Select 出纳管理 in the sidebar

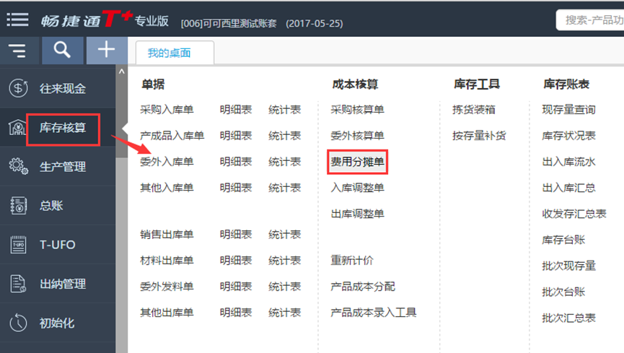(x=63, y=284)
